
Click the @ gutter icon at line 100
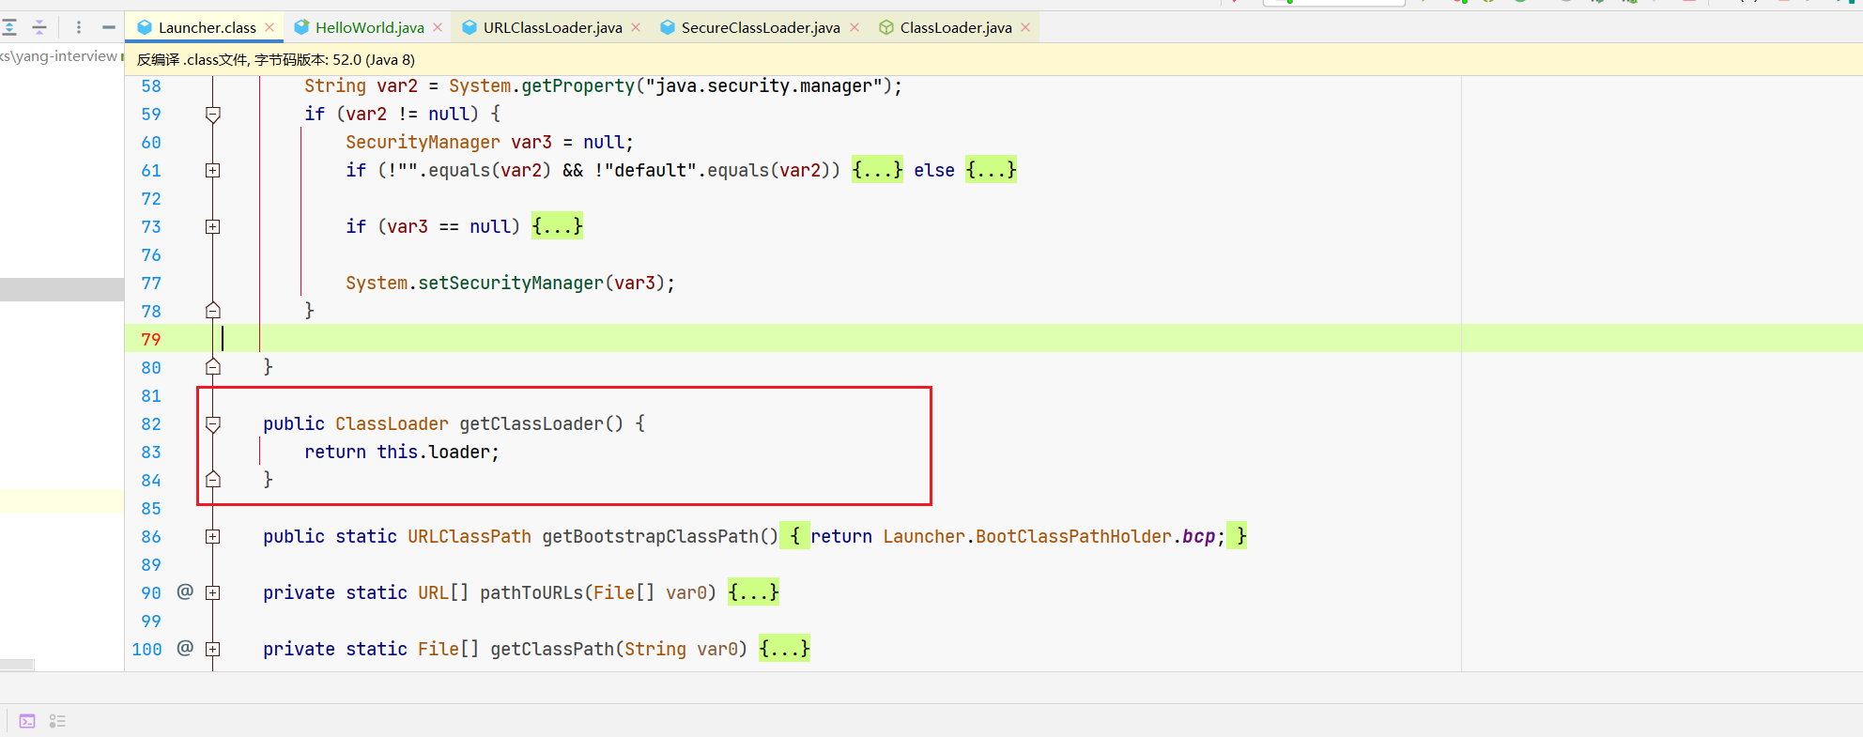click(185, 648)
